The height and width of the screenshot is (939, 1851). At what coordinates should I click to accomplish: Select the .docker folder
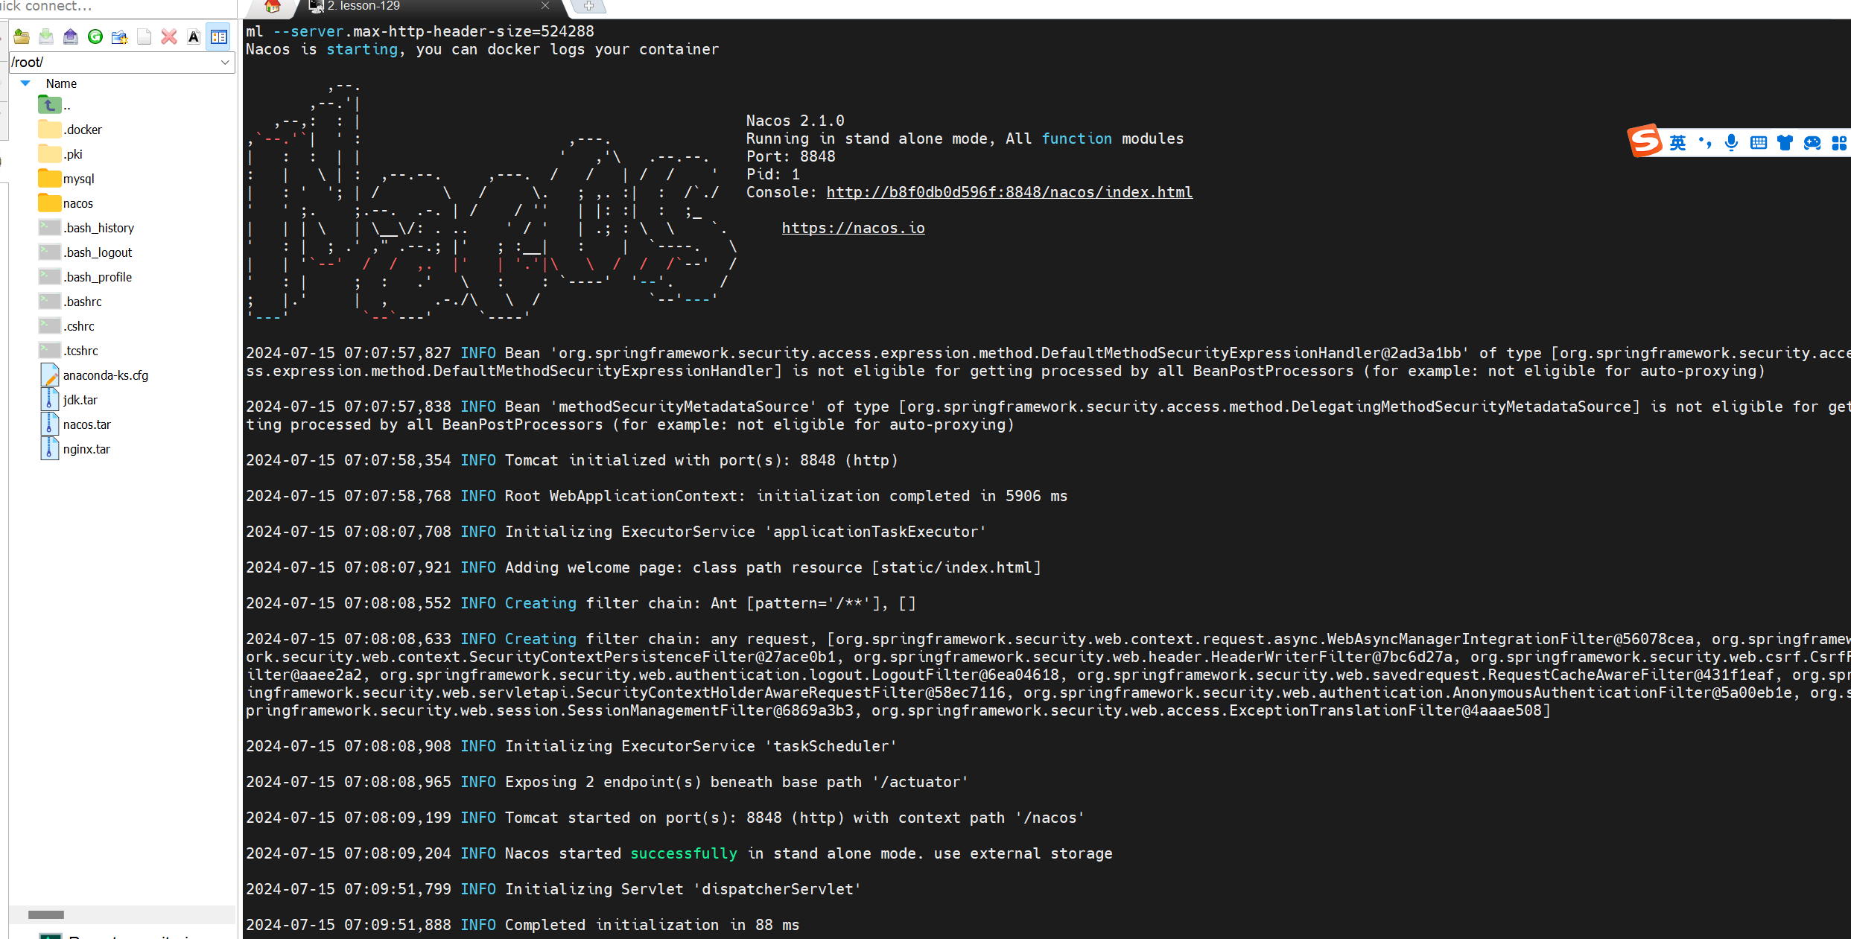pos(70,130)
